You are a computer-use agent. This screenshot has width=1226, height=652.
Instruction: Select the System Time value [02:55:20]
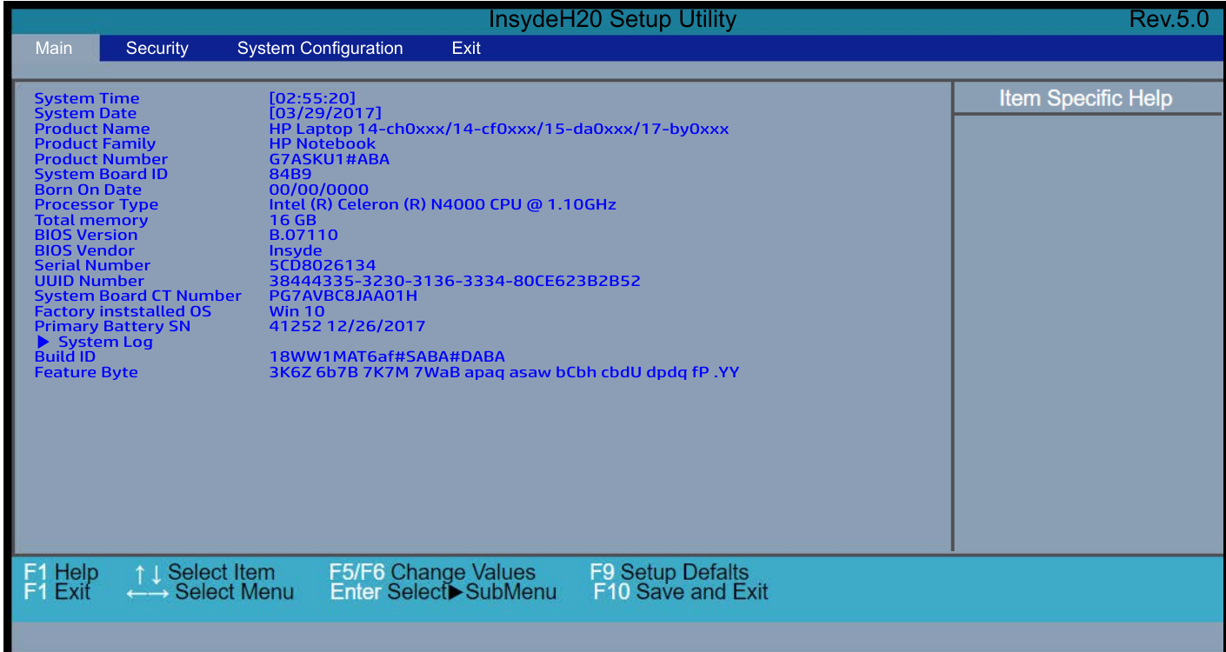pyautogui.click(x=312, y=98)
